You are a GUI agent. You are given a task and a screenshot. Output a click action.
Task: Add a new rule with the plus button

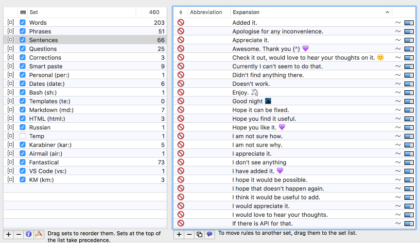179,234
